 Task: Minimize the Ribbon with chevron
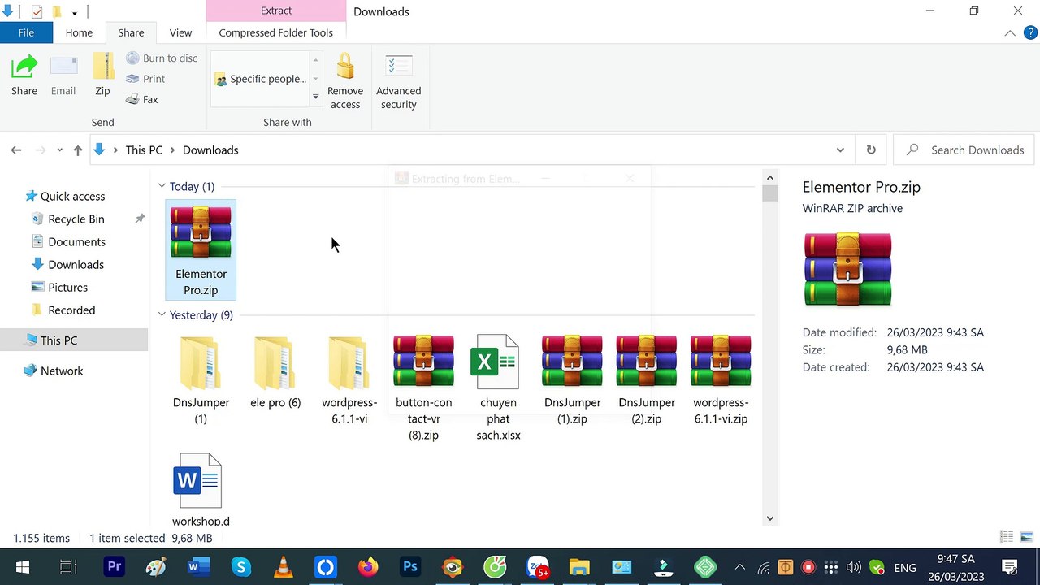click(1010, 33)
